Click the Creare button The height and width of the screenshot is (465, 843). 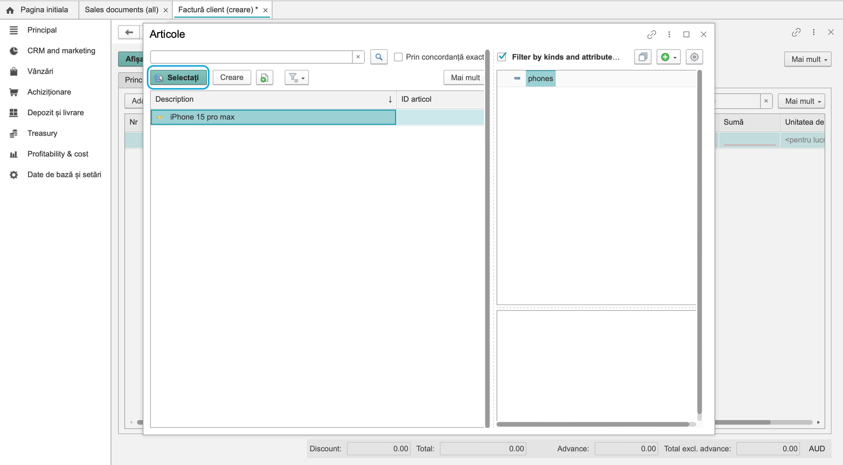[x=231, y=78]
